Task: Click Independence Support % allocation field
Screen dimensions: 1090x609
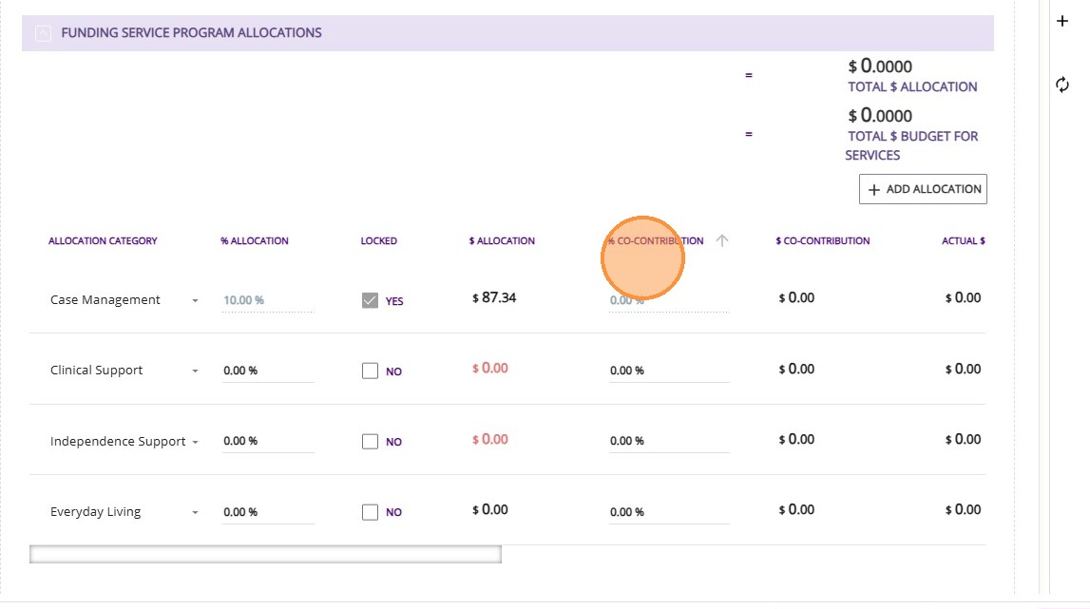Action: (x=267, y=441)
